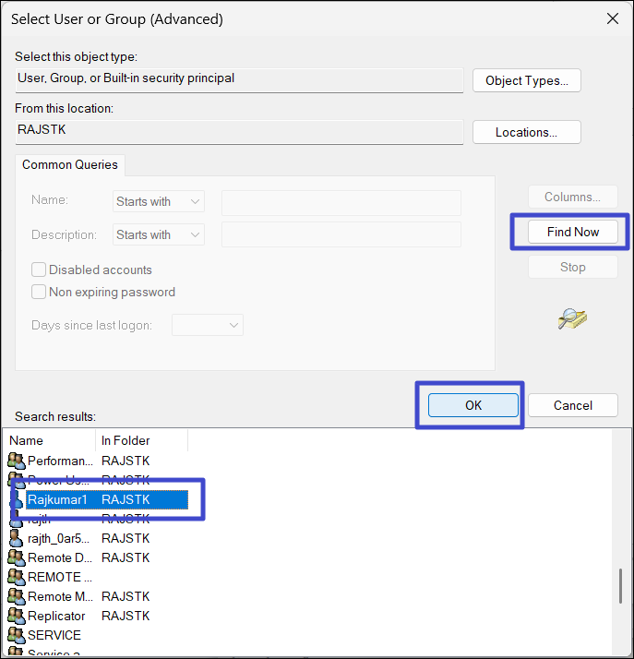
Task: Select the rajth_0ar5... user entry
Action: pyautogui.click(x=98, y=538)
